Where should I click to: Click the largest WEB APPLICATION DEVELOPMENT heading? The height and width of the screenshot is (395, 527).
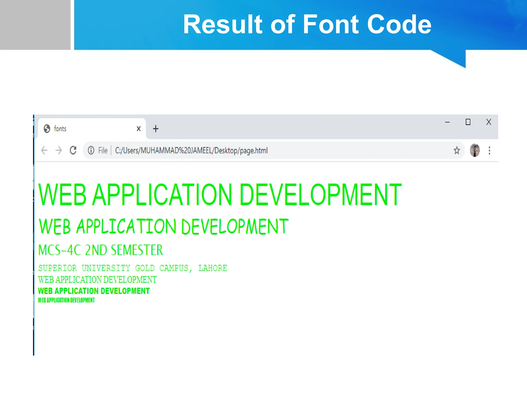[219, 195]
